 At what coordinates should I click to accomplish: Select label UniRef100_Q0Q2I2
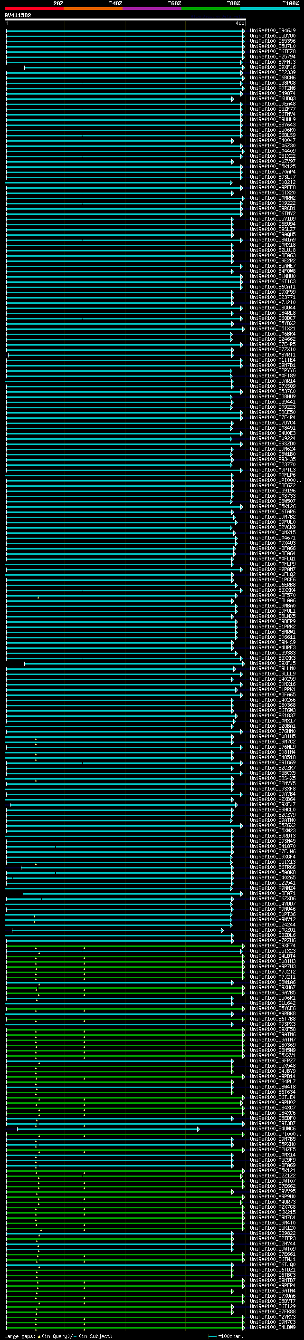point(273,182)
